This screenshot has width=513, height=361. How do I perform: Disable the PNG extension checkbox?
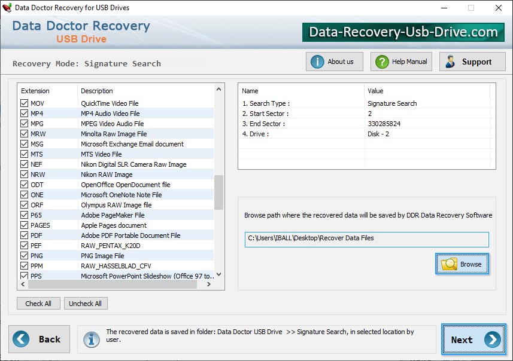tap(24, 255)
